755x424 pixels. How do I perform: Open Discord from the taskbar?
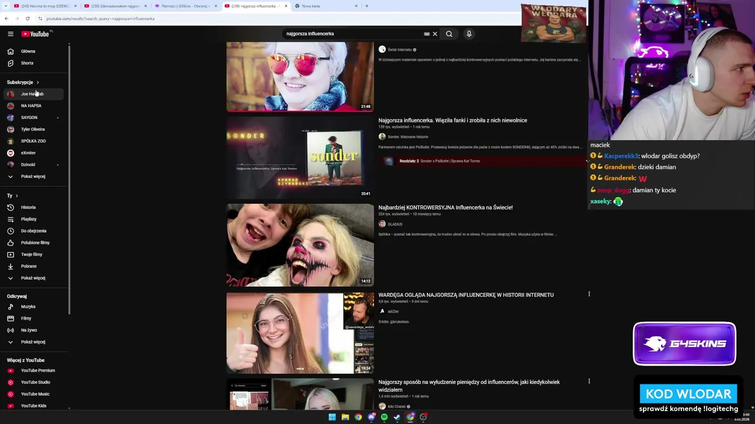[371, 417]
